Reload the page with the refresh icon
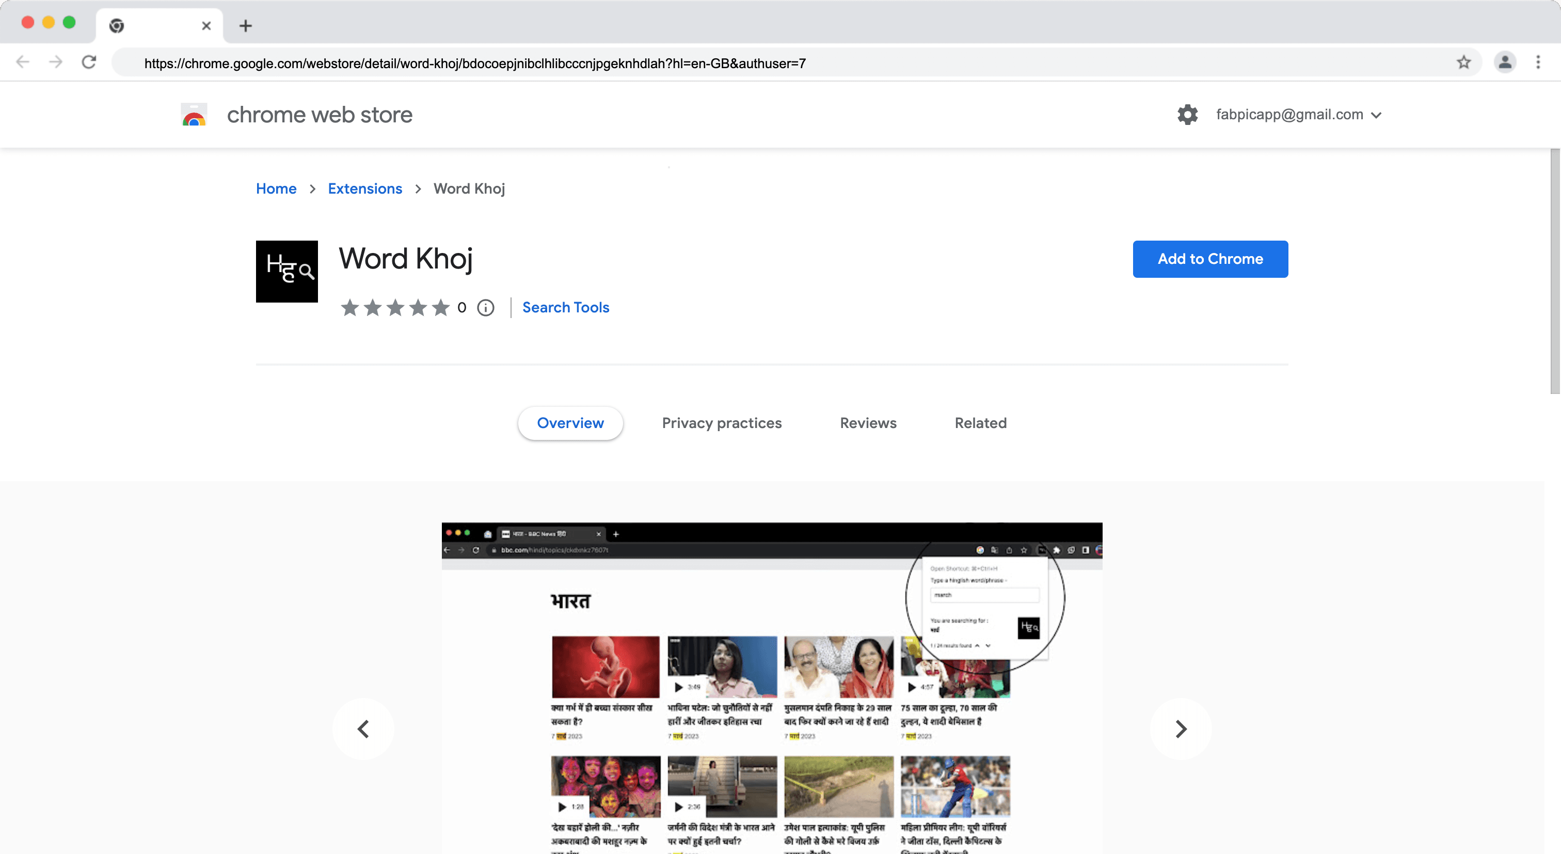This screenshot has width=1561, height=854. point(89,62)
